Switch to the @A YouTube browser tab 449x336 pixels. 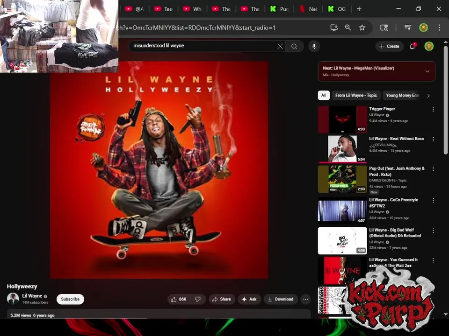(x=135, y=9)
